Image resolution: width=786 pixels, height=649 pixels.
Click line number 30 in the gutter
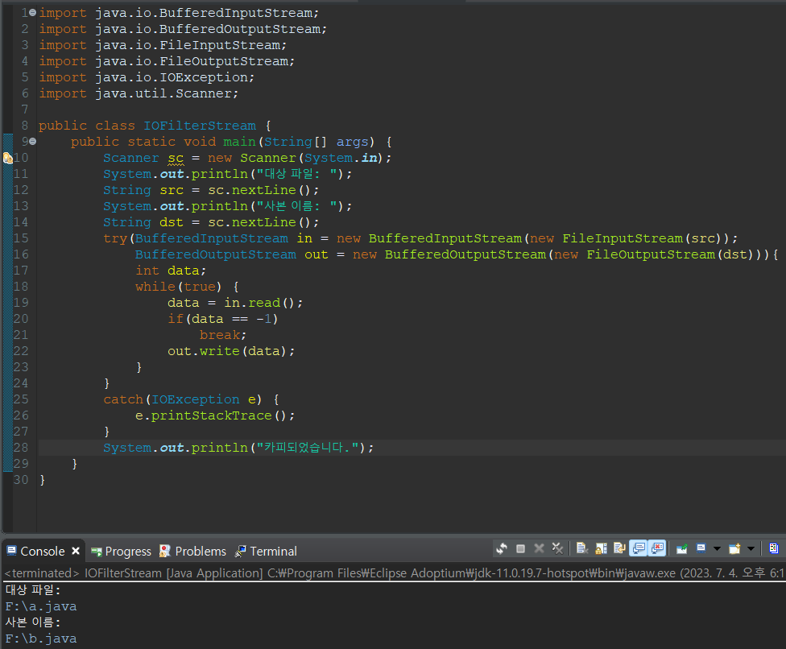tap(21, 480)
